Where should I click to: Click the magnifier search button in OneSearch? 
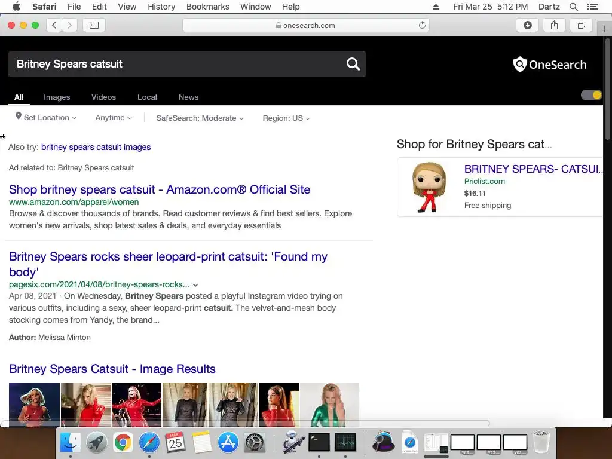[x=353, y=63]
